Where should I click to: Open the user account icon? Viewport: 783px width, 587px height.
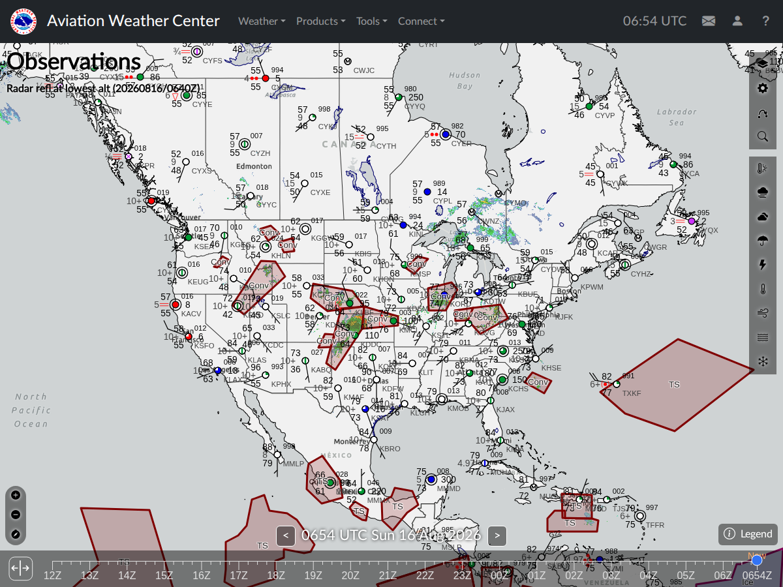pos(737,21)
